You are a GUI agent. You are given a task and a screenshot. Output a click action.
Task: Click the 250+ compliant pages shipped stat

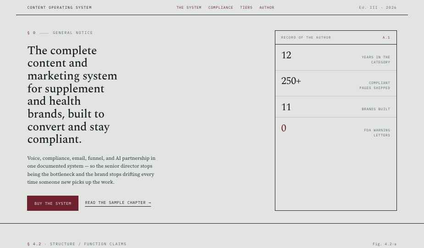(x=336, y=84)
